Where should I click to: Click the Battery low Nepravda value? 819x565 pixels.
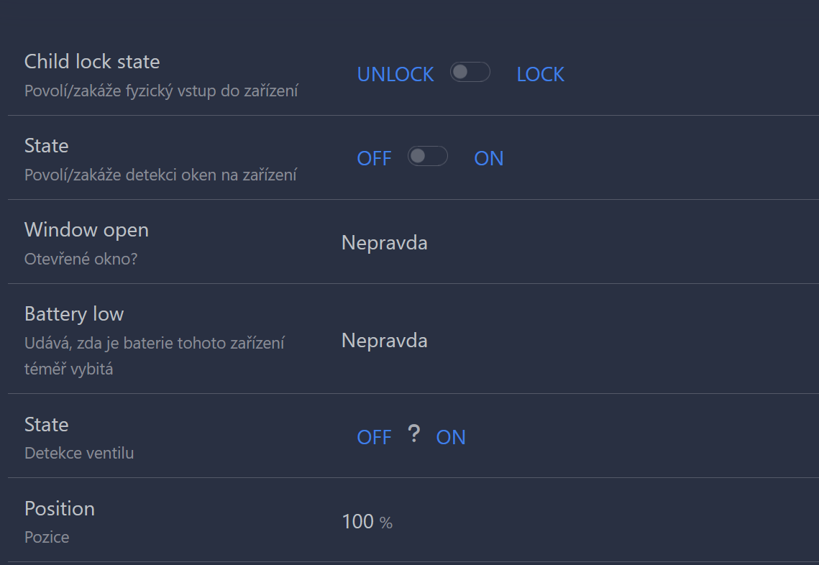point(384,340)
